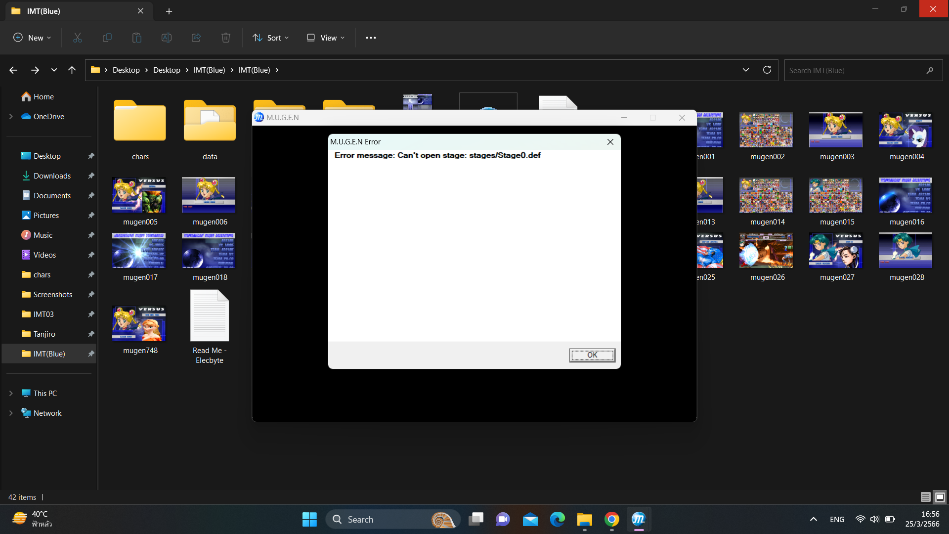Click OK in the M.U.G.E.N Error dialog
Screen dimensions: 949x534
(x=592, y=355)
